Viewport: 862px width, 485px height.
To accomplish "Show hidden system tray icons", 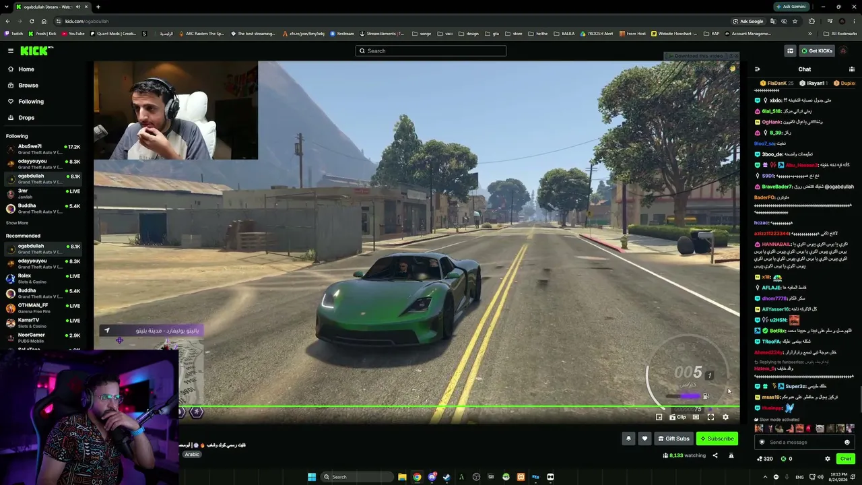I will tap(765, 477).
